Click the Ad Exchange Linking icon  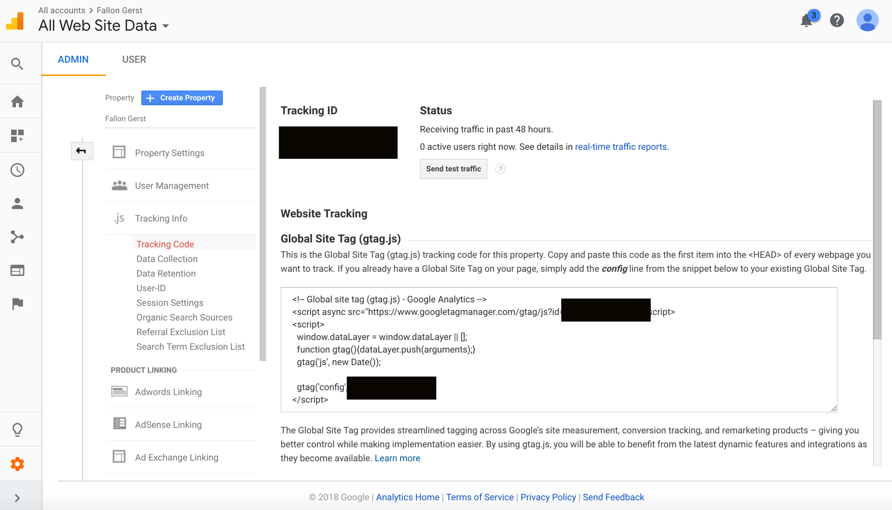[119, 456]
